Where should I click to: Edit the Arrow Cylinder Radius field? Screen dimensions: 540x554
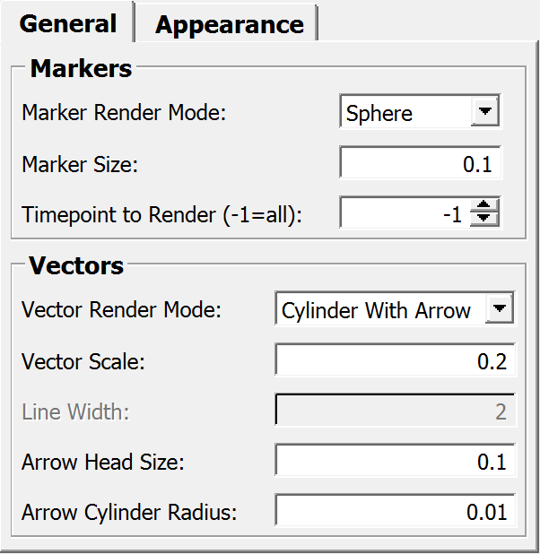click(x=395, y=512)
